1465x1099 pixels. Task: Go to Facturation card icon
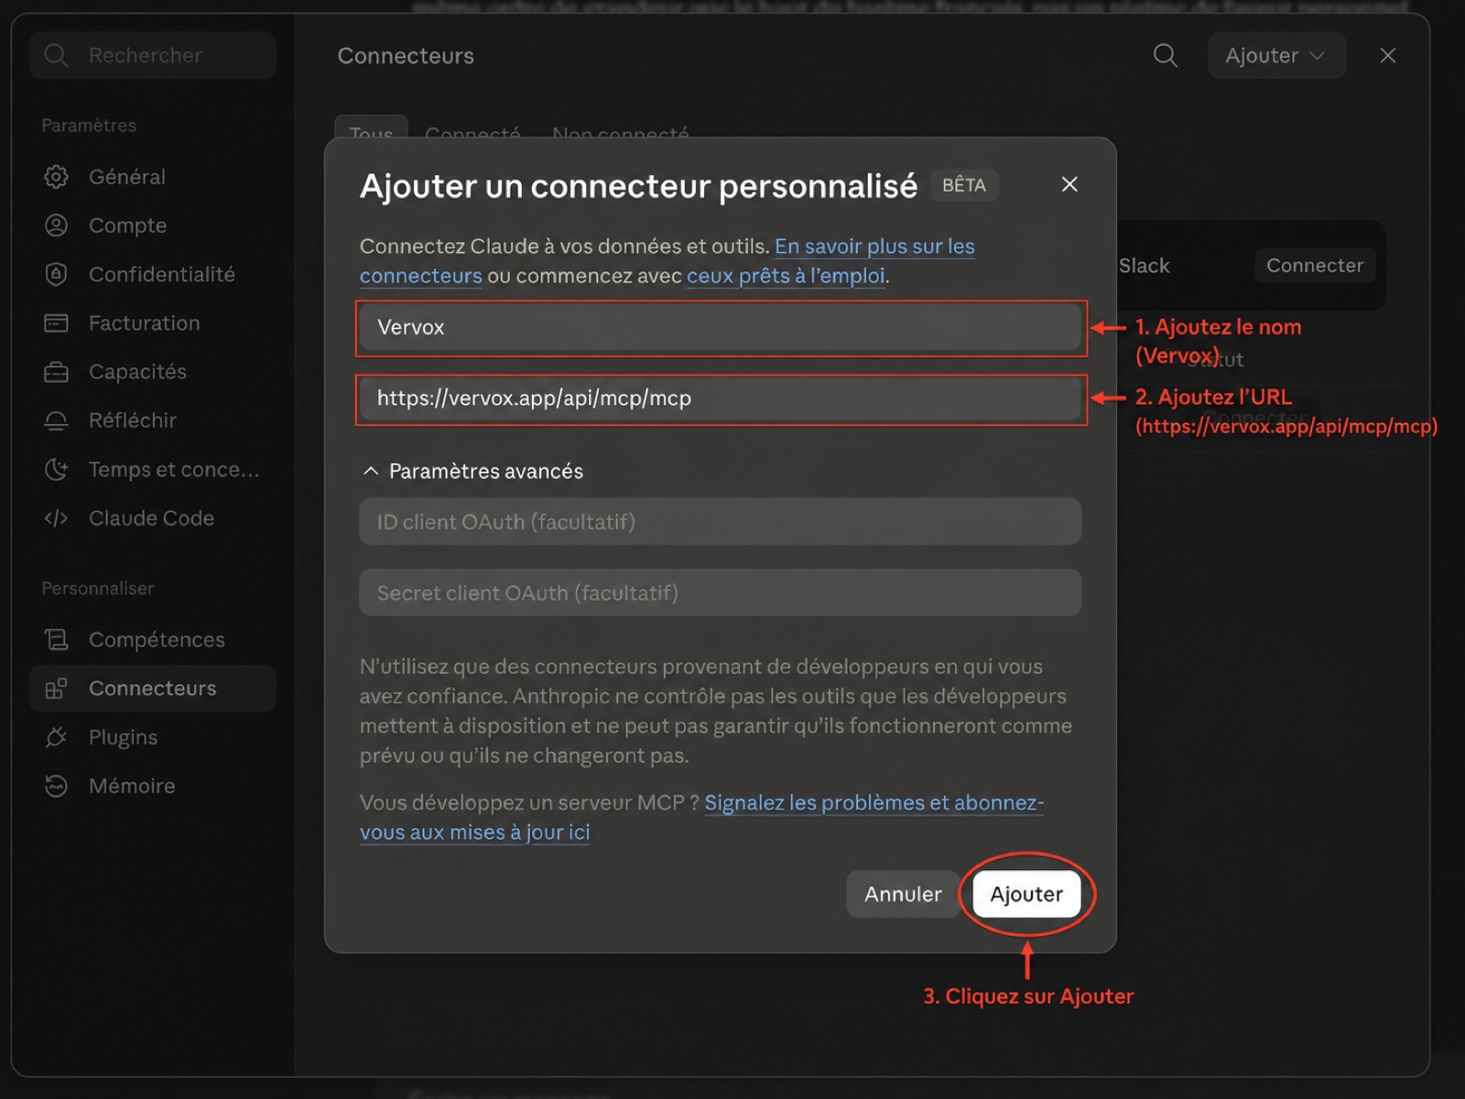click(56, 323)
